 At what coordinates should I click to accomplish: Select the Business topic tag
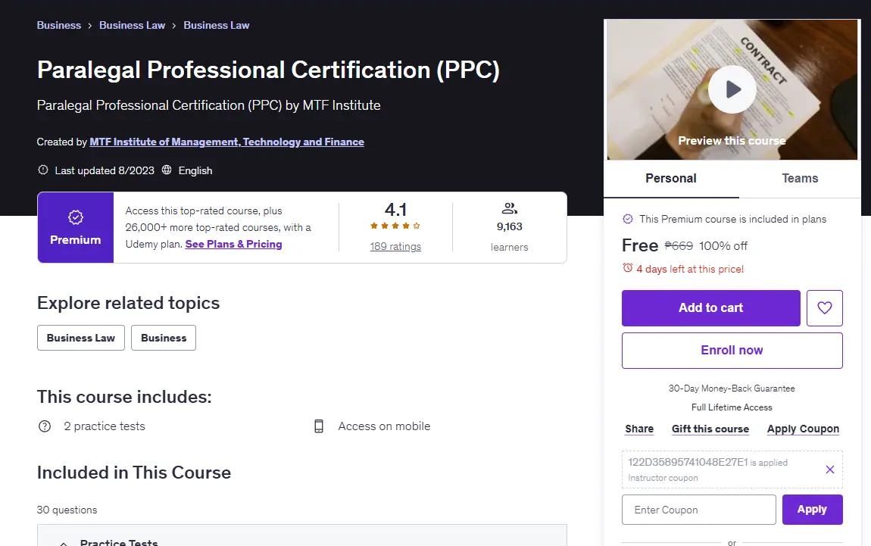(x=164, y=338)
